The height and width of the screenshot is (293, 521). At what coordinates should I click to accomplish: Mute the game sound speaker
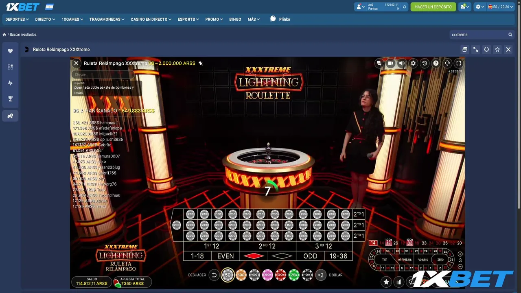(402, 63)
